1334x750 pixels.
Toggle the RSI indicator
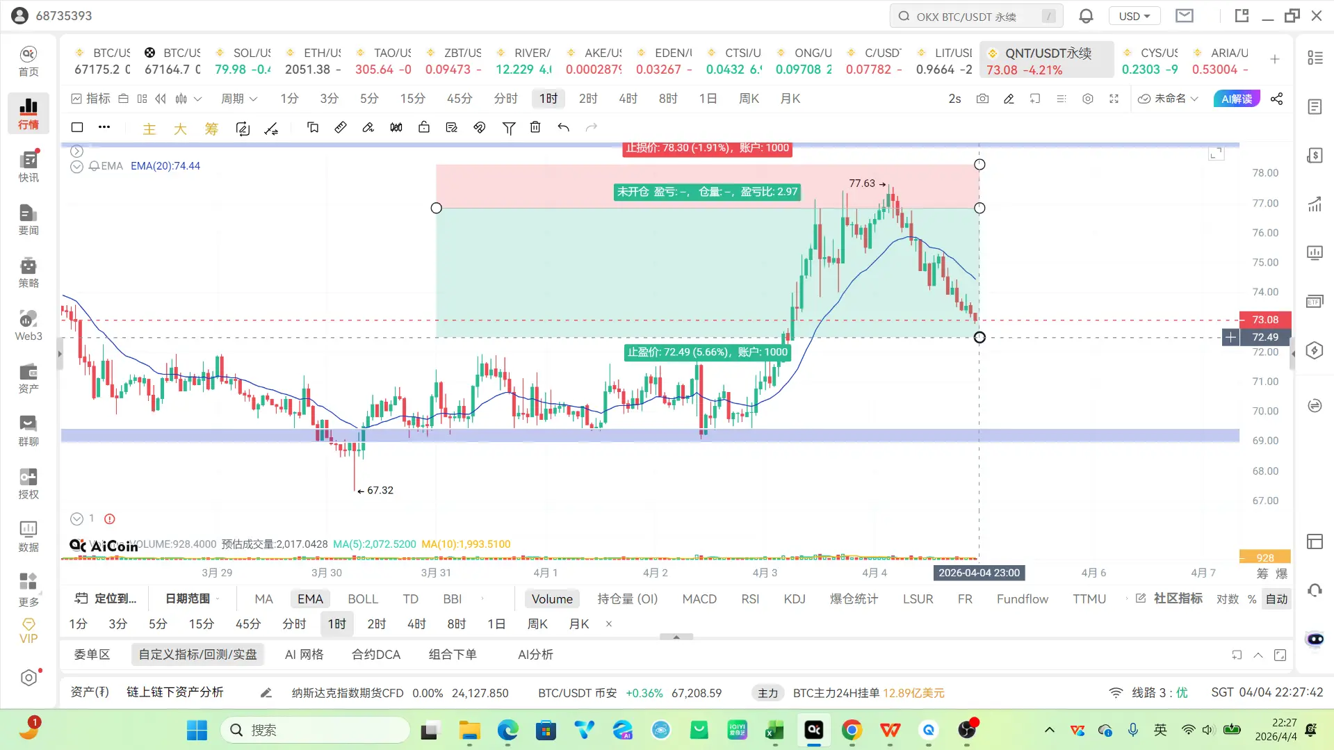750,599
